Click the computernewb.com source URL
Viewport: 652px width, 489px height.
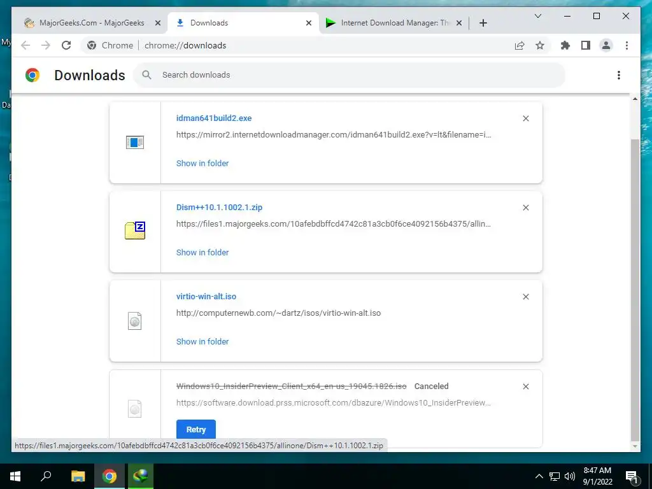pos(279,313)
